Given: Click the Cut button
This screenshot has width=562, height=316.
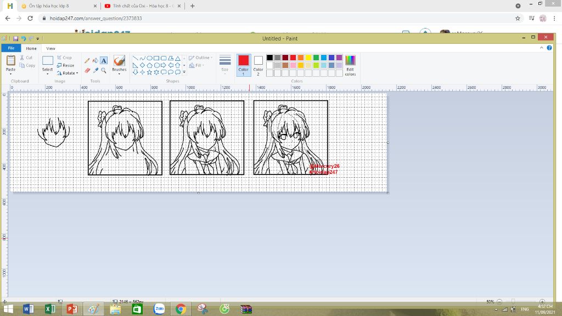Looking at the screenshot, I should [x=26, y=58].
